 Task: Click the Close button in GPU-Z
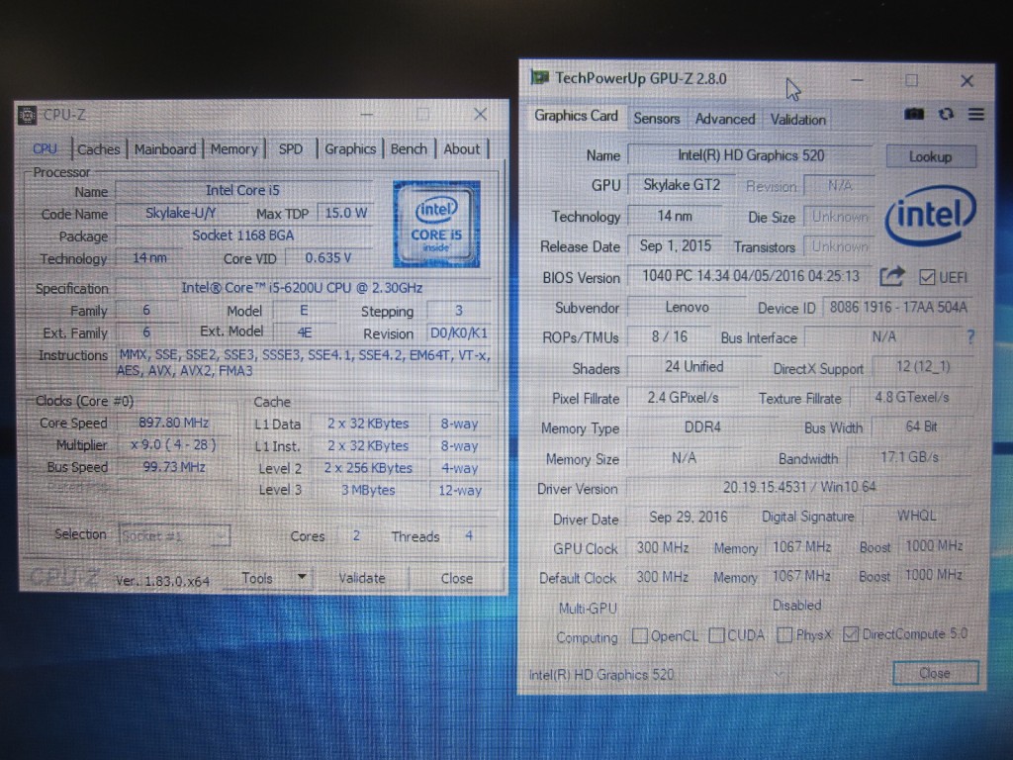(x=935, y=673)
